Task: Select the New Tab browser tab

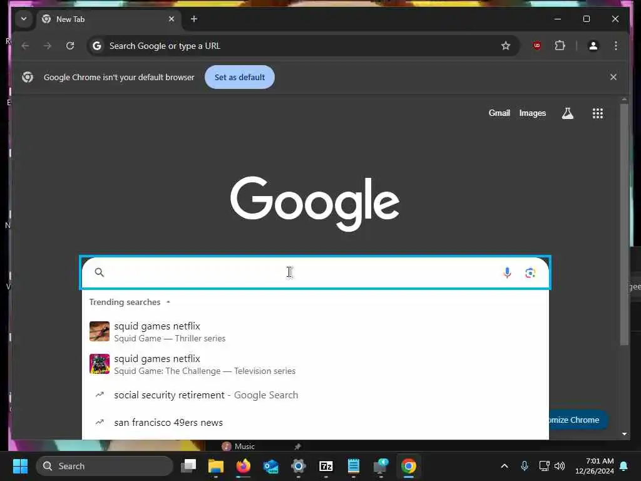Action: 108,19
